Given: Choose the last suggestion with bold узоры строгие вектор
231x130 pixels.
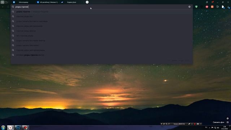Looking at the screenshot, I should pyautogui.click(x=102, y=55).
